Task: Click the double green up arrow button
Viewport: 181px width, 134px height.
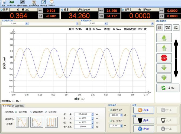Action: click(164, 38)
